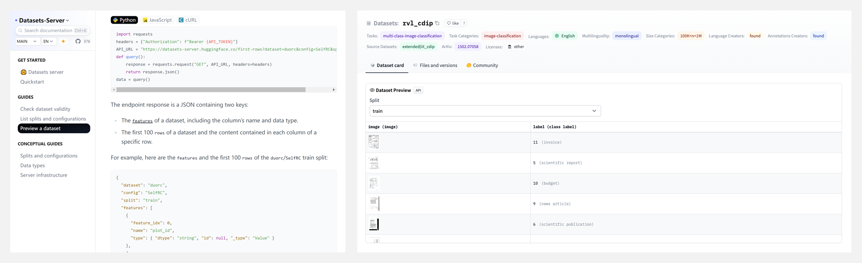Open the Community tab
The width and height of the screenshot is (862, 263).
click(482, 66)
